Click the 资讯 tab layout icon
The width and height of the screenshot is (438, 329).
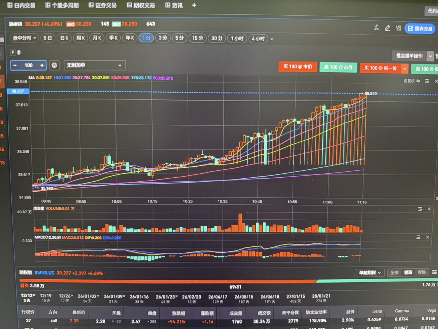168,5
